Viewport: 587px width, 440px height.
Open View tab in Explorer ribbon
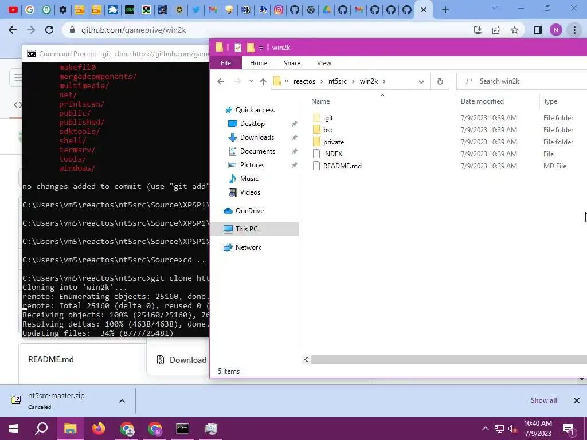324,63
